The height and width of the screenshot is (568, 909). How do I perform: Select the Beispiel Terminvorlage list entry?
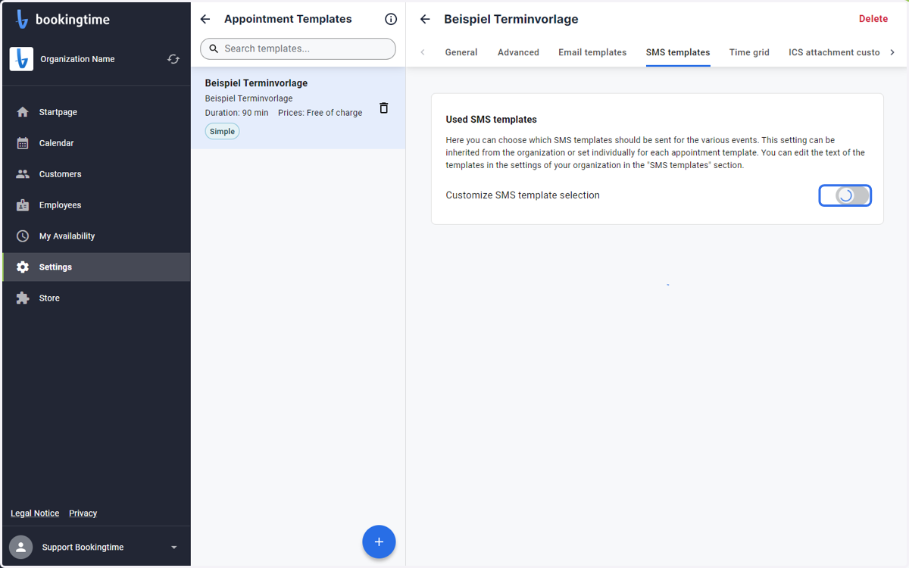pos(298,108)
